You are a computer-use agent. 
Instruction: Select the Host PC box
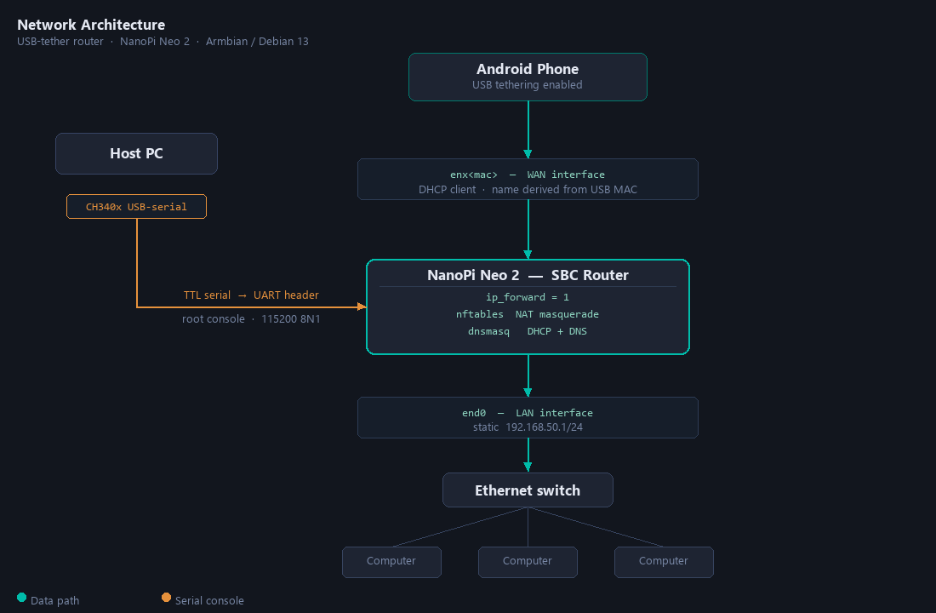pyautogui.click(x=137, y=153)
